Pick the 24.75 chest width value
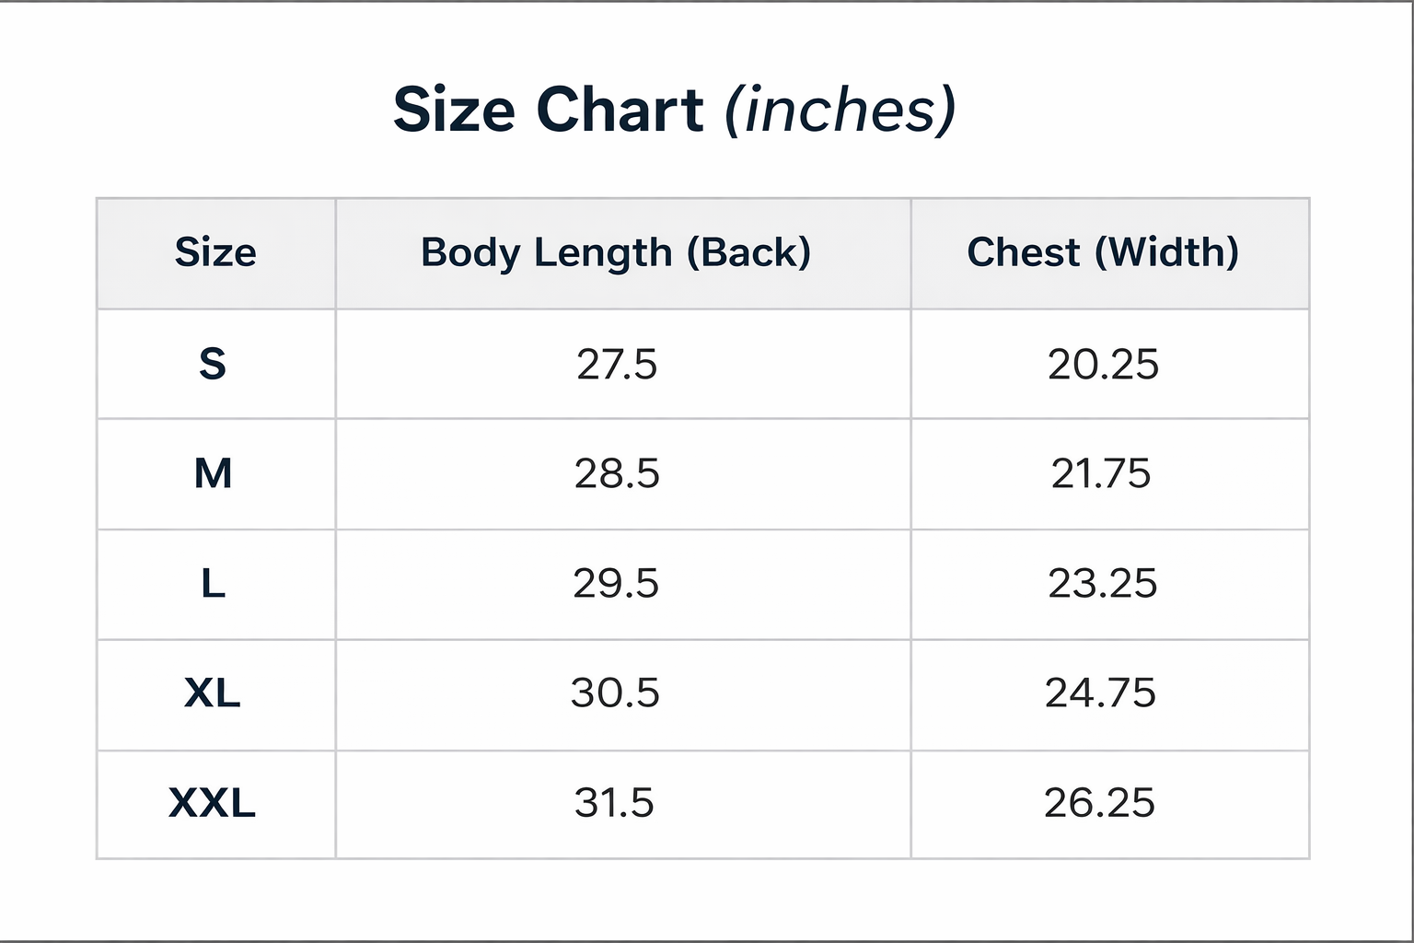The image size is (1414, 943). pos(1100,693)
